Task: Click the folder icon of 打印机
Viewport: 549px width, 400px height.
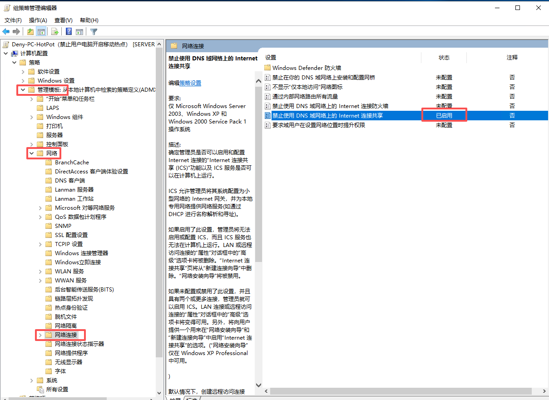Action: tap(40, 126)
